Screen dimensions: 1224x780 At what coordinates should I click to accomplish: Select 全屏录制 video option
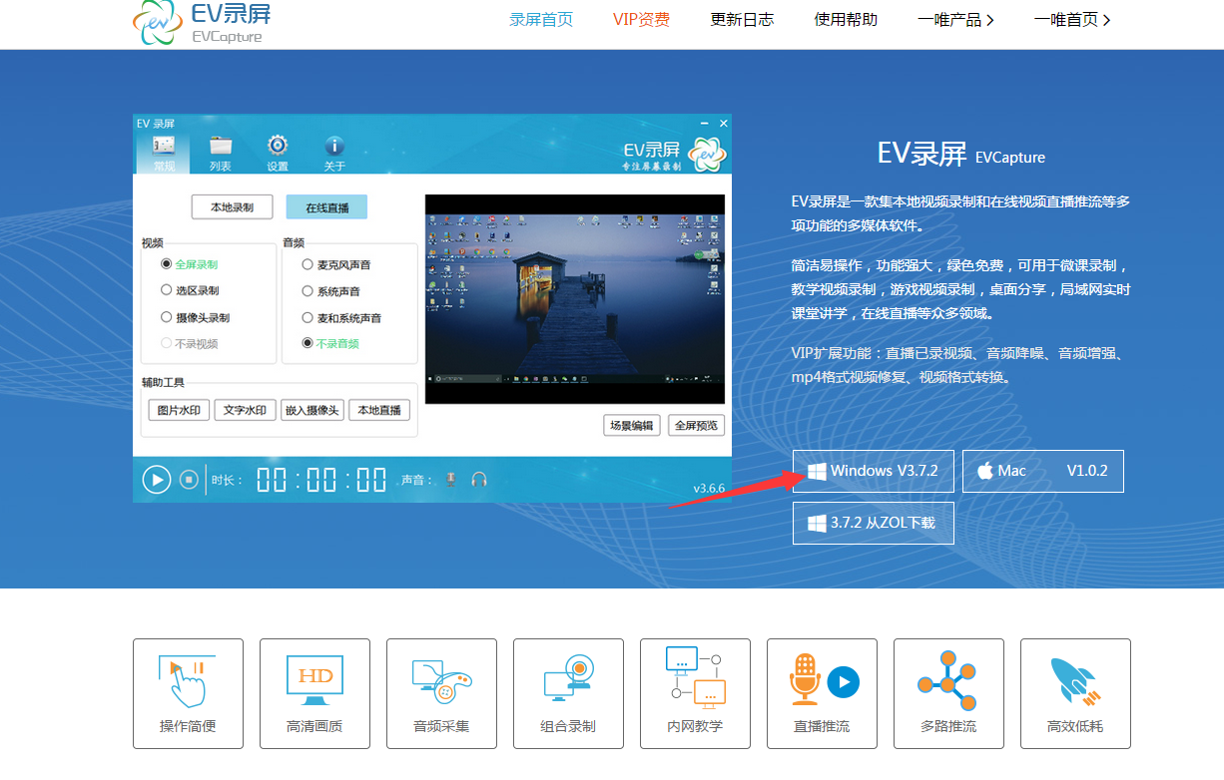(190, 264)
